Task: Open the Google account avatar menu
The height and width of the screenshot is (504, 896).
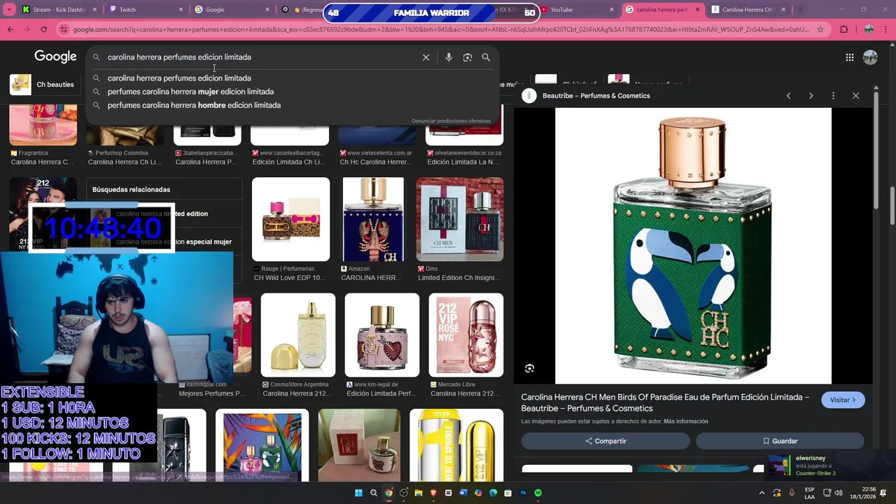Action: 870,57
